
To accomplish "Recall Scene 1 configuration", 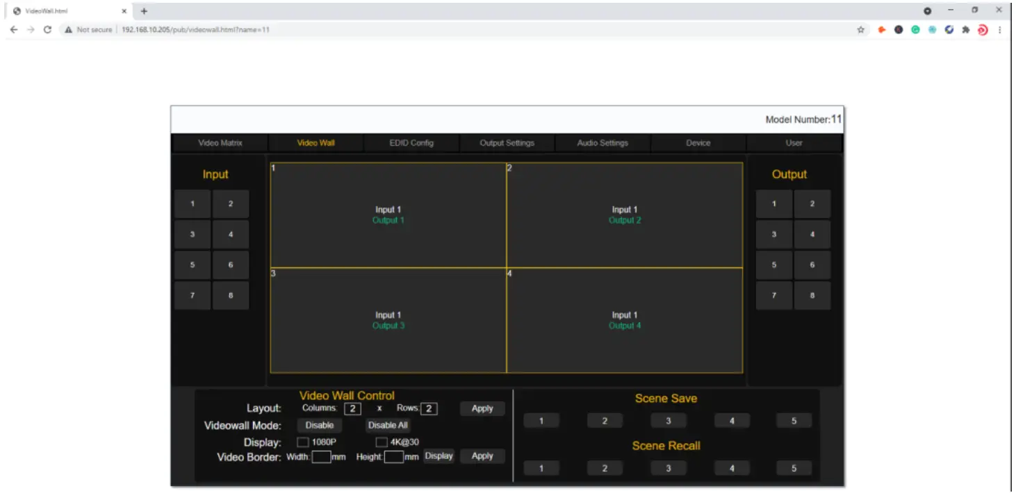I will (x=541, y=467).
